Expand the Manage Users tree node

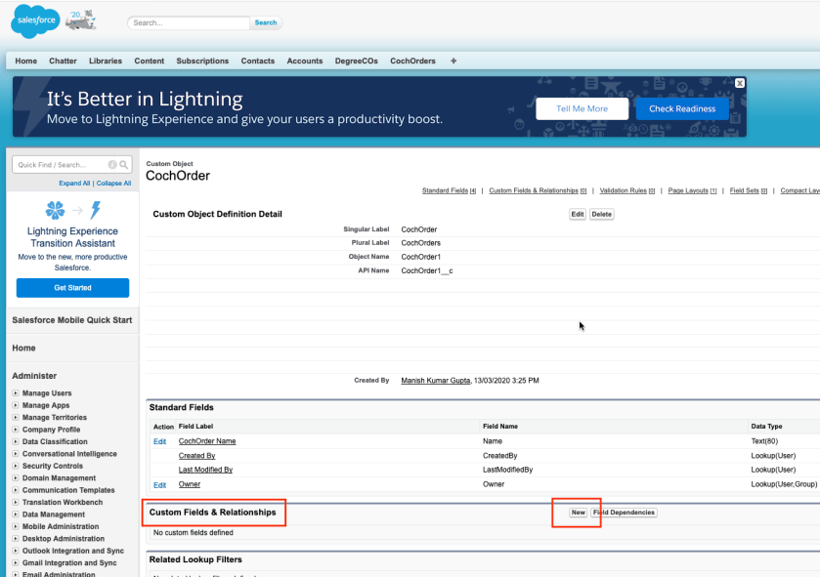coord(16,393)
